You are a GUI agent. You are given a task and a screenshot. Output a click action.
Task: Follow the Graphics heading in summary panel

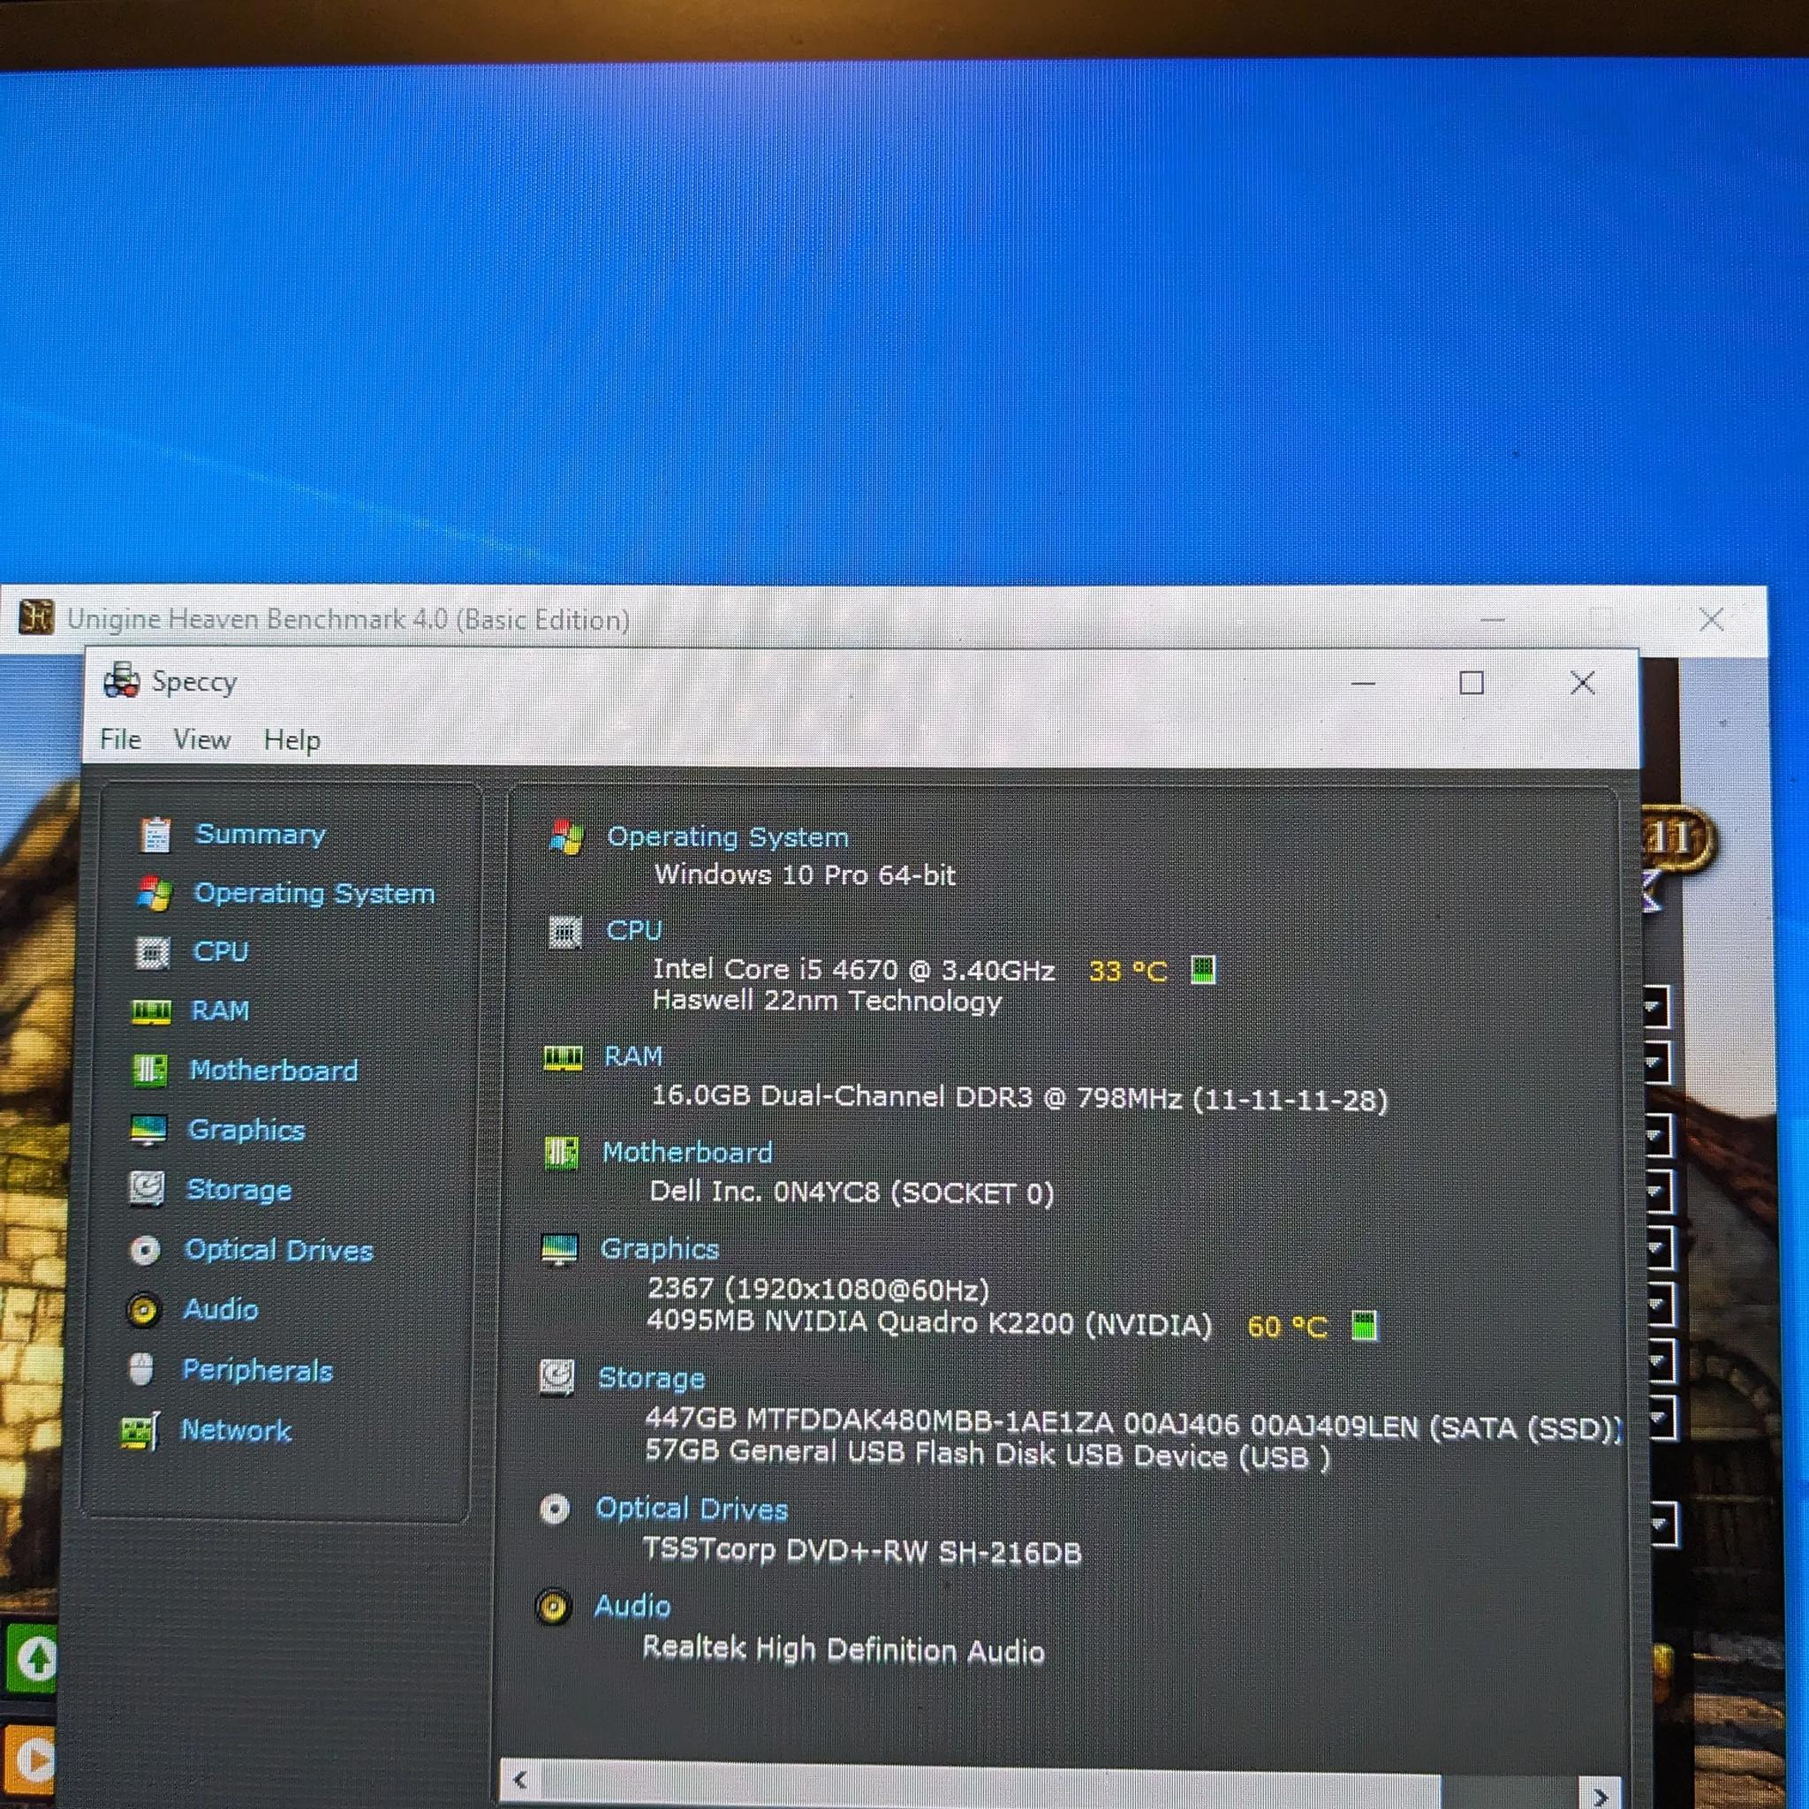[x=659, y=1249]
